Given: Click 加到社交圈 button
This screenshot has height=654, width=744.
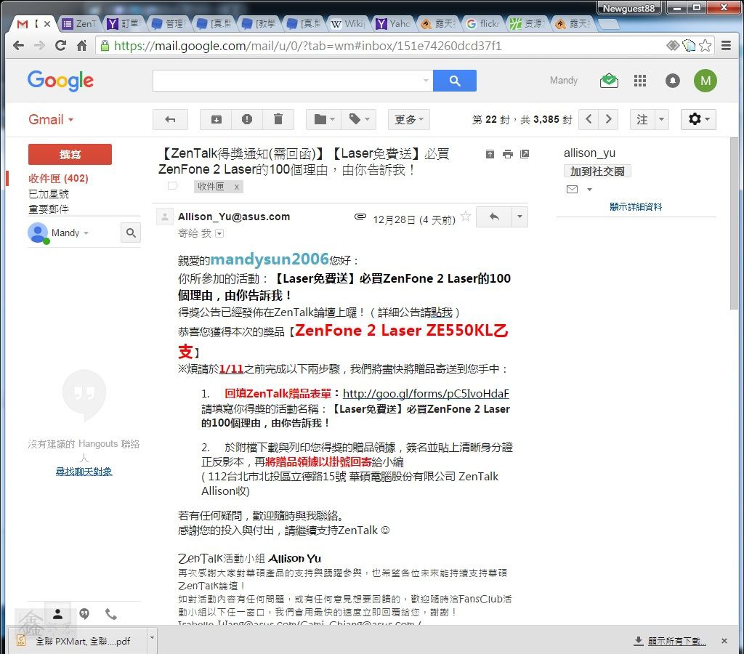Looking at the screenshot, I should point(597,171).
